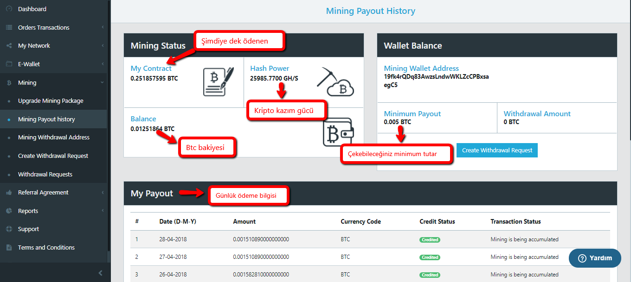Open the Yardım help button
The width and height of the screenshot is (631, 282).
click(595, 258)
